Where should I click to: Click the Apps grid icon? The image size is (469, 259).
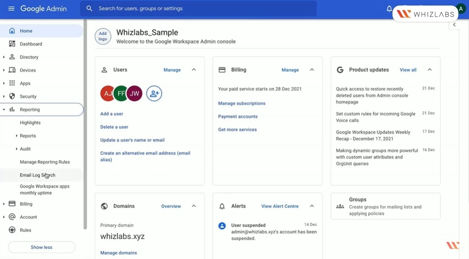(x=12, y=83)
